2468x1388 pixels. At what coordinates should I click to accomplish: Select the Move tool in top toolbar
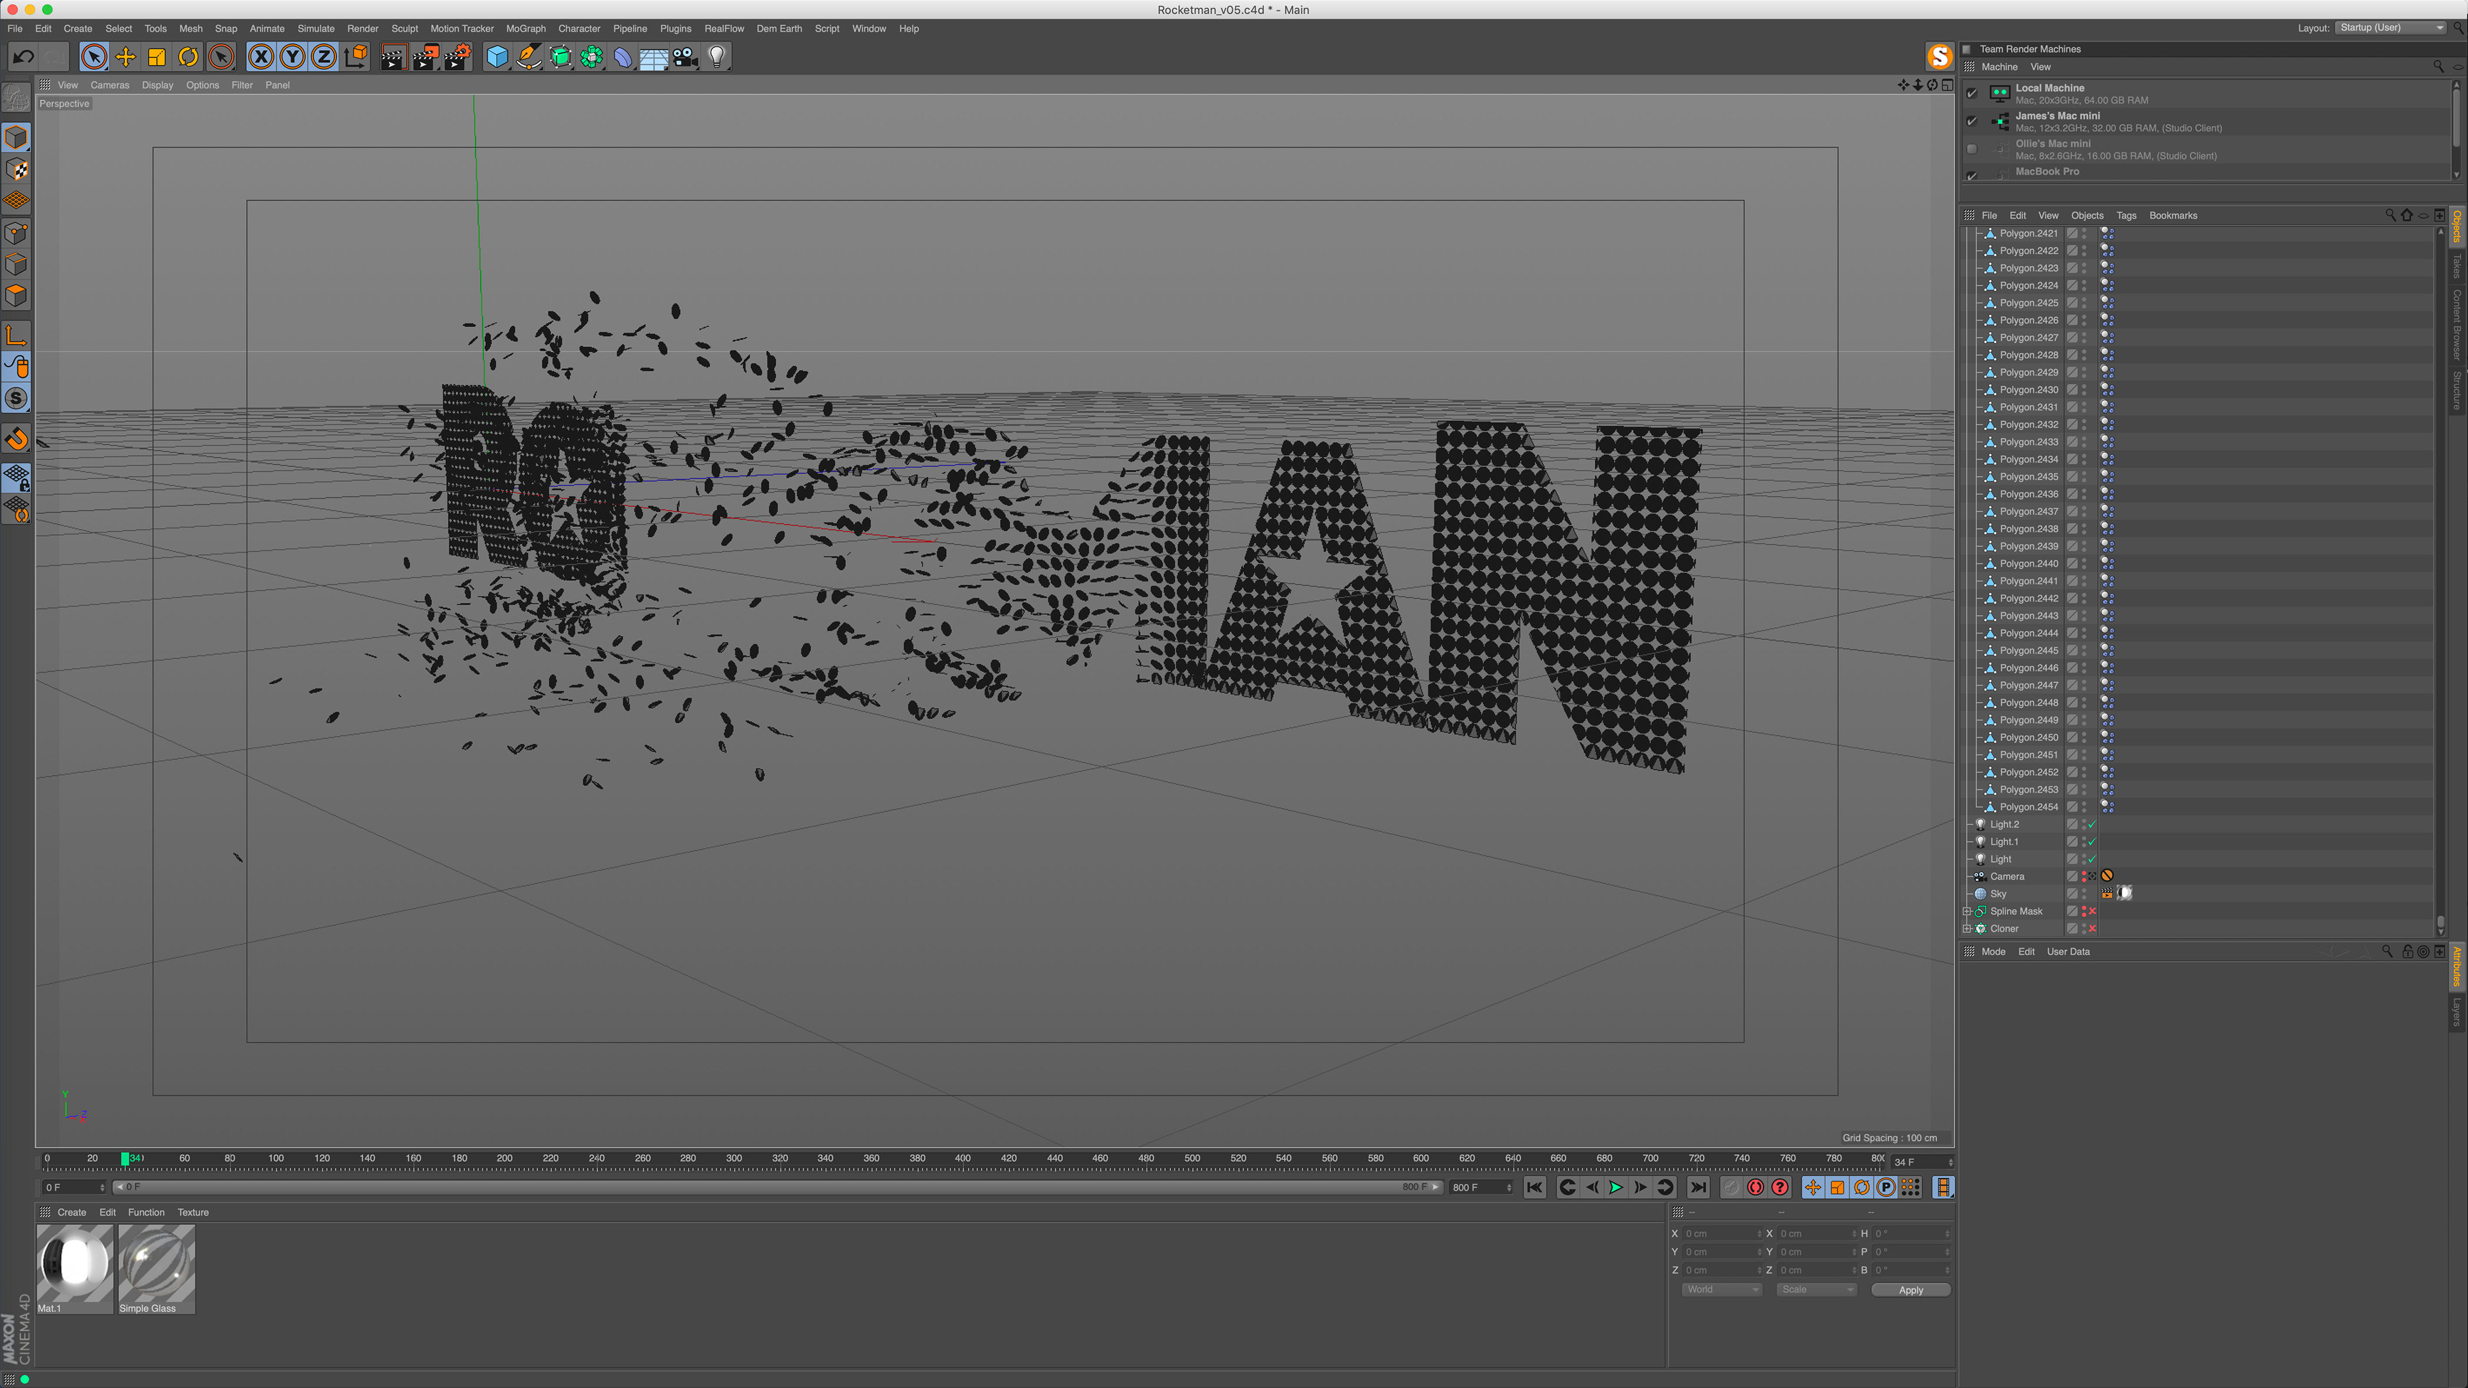click(125, 57)
